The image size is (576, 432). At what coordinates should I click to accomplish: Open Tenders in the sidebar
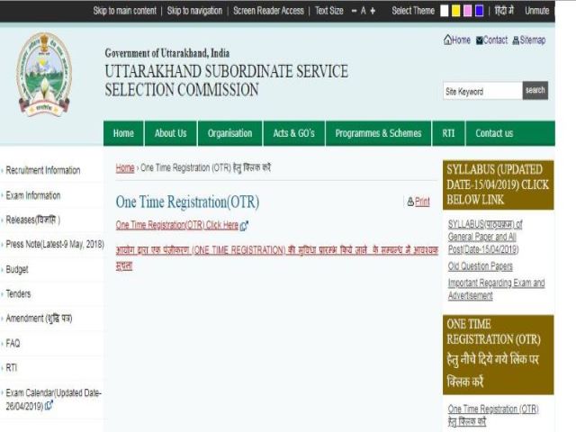[18, 294]
